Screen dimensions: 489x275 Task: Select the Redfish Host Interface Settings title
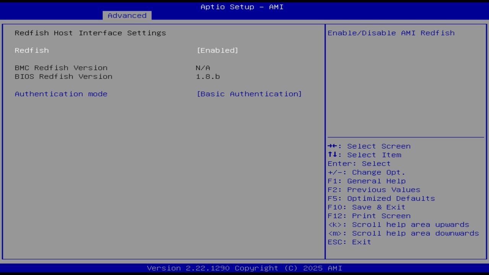point(90,33)
